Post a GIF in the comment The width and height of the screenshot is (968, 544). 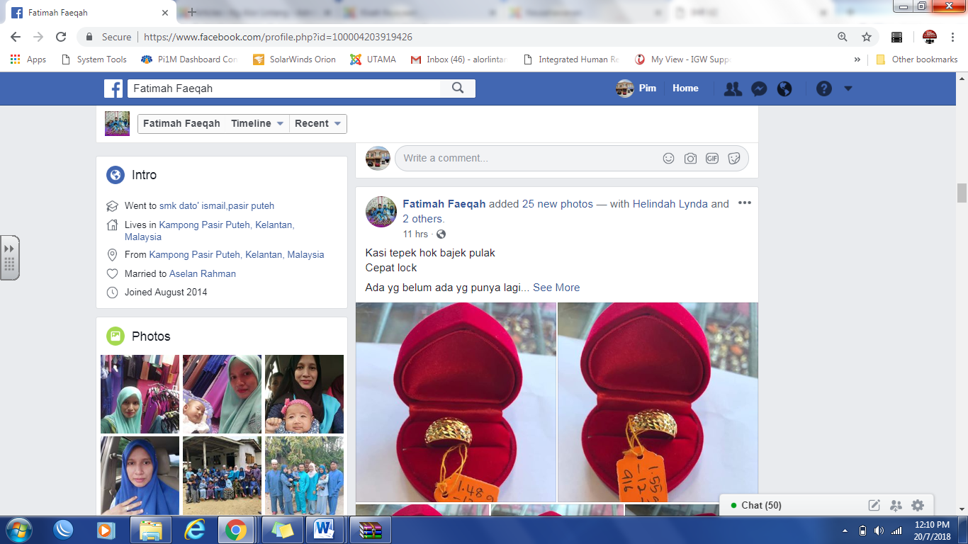point(712,159)
